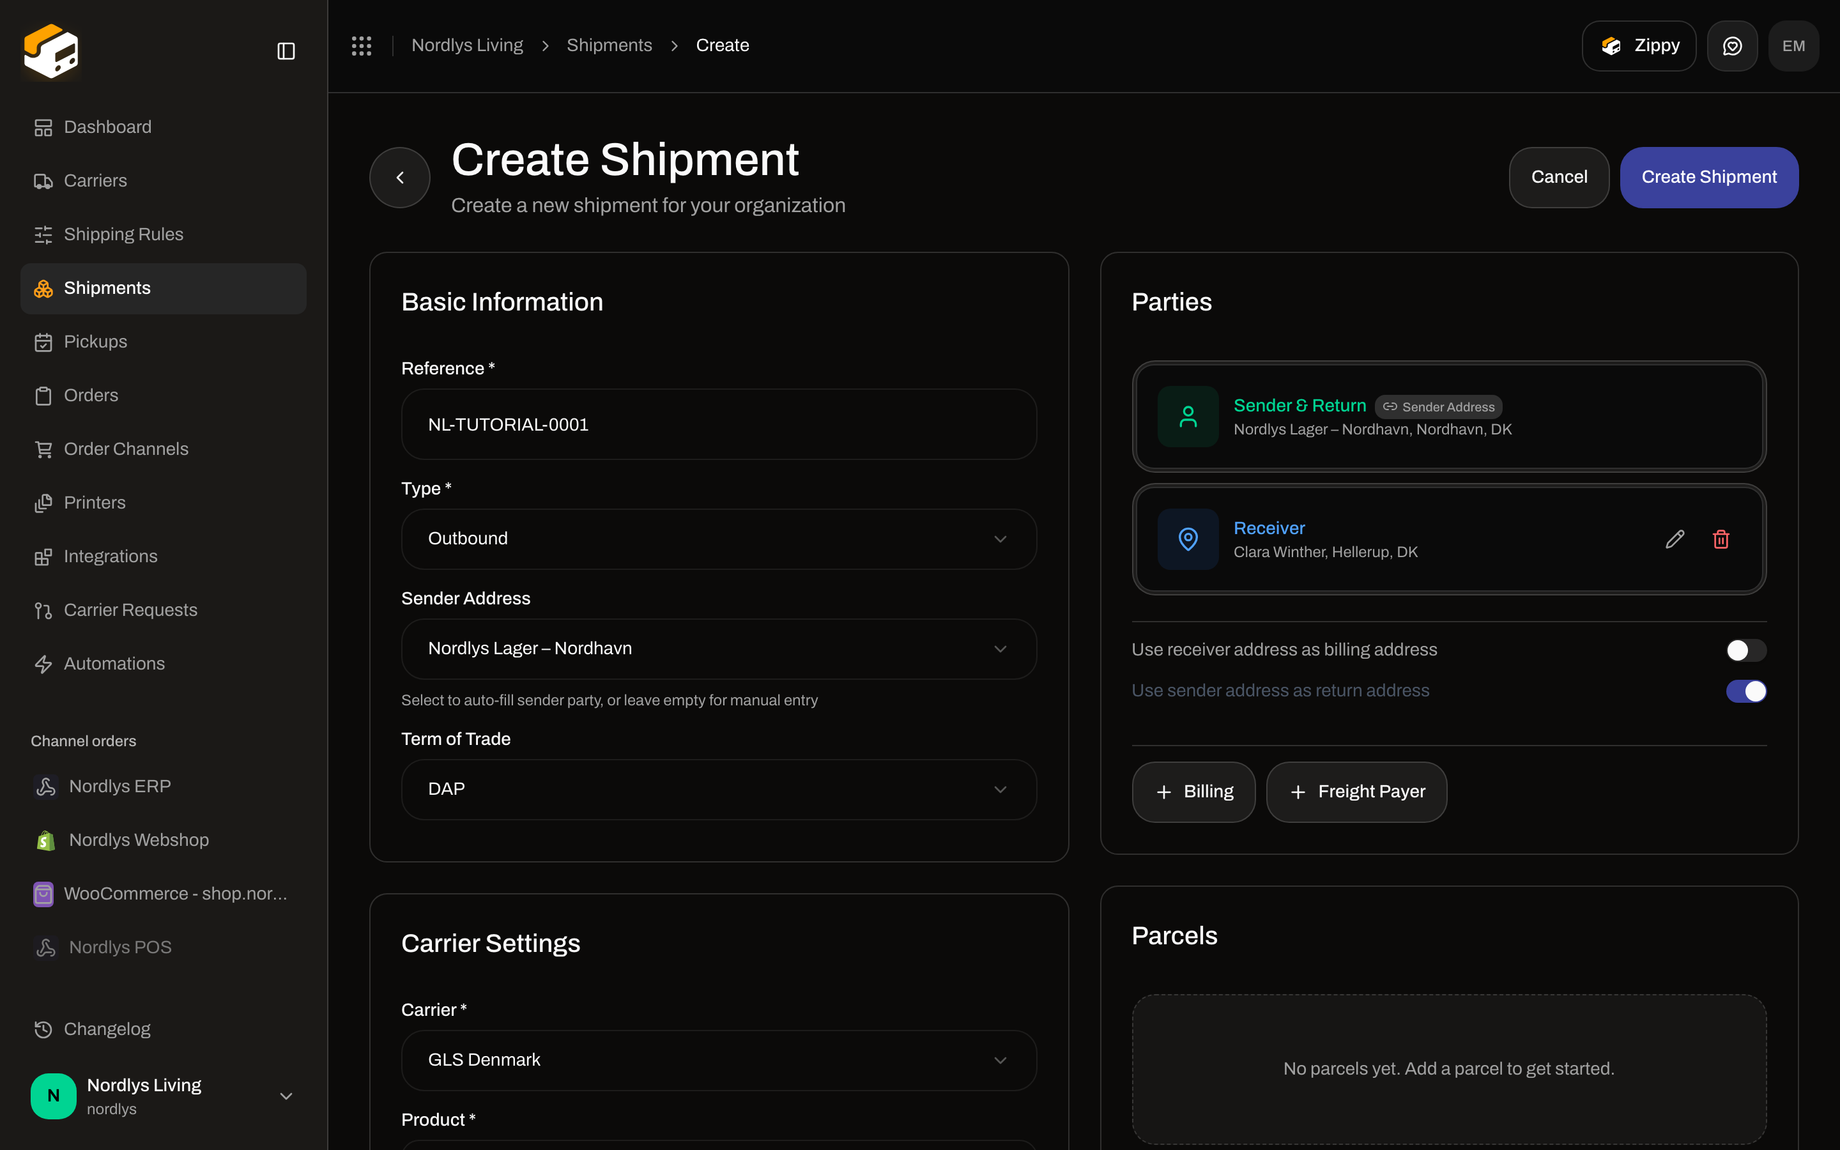Open the apps grid icon
This screenshot has height=1150, width=1840.
tap(361, 45)
